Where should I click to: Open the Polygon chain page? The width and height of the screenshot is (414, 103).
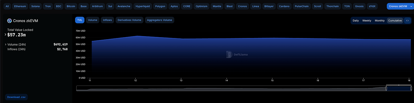[160, 6]
